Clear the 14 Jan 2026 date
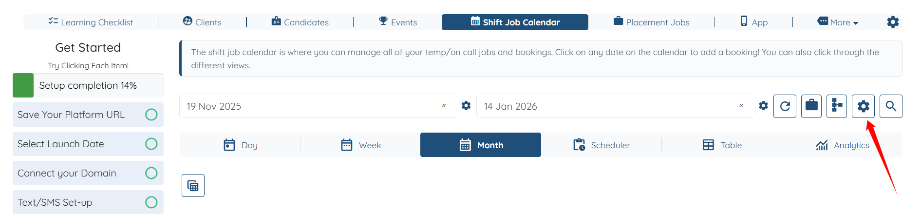The width and height of the screenshot is (921, 214). [x=741, y=106]
